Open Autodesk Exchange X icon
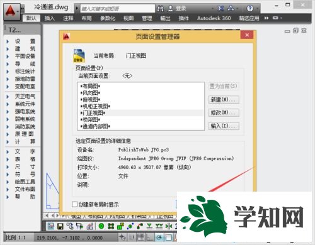The height and width of the screenshot is (245, 315). click(x=220, y=8)
